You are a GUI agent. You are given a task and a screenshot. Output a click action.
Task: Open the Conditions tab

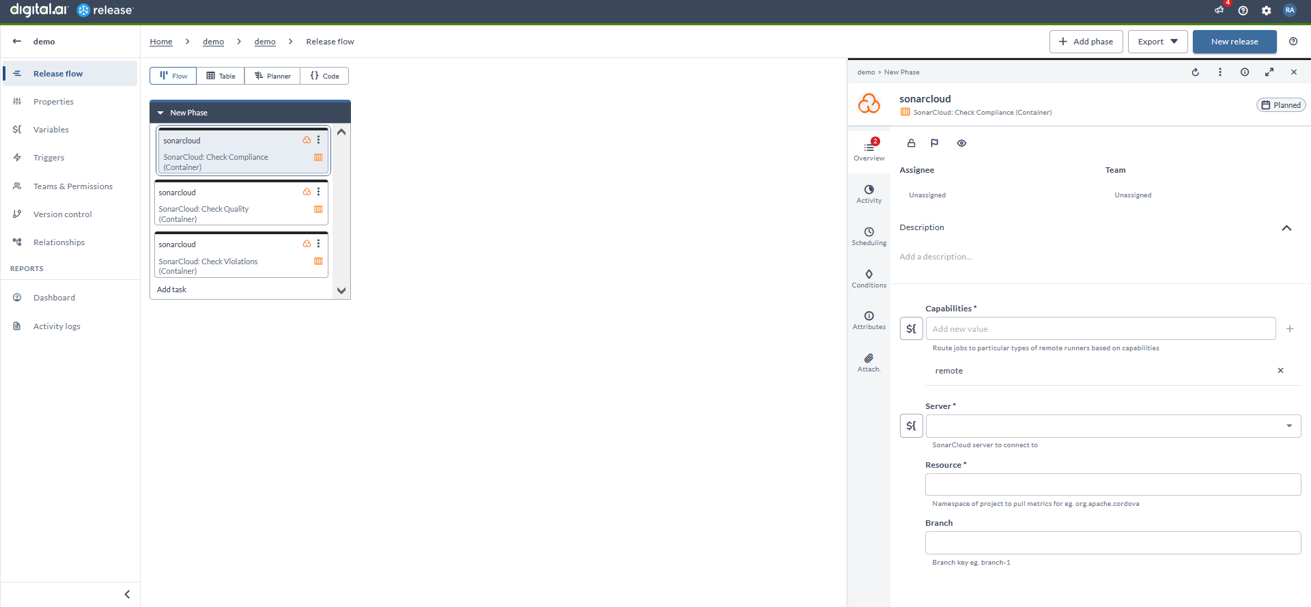pyautogui.click(x=869, y=279)
